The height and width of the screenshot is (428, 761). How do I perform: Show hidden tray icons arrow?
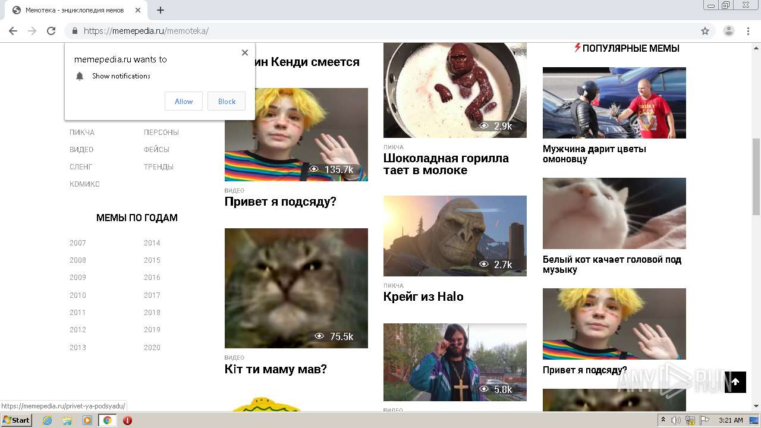663,420
